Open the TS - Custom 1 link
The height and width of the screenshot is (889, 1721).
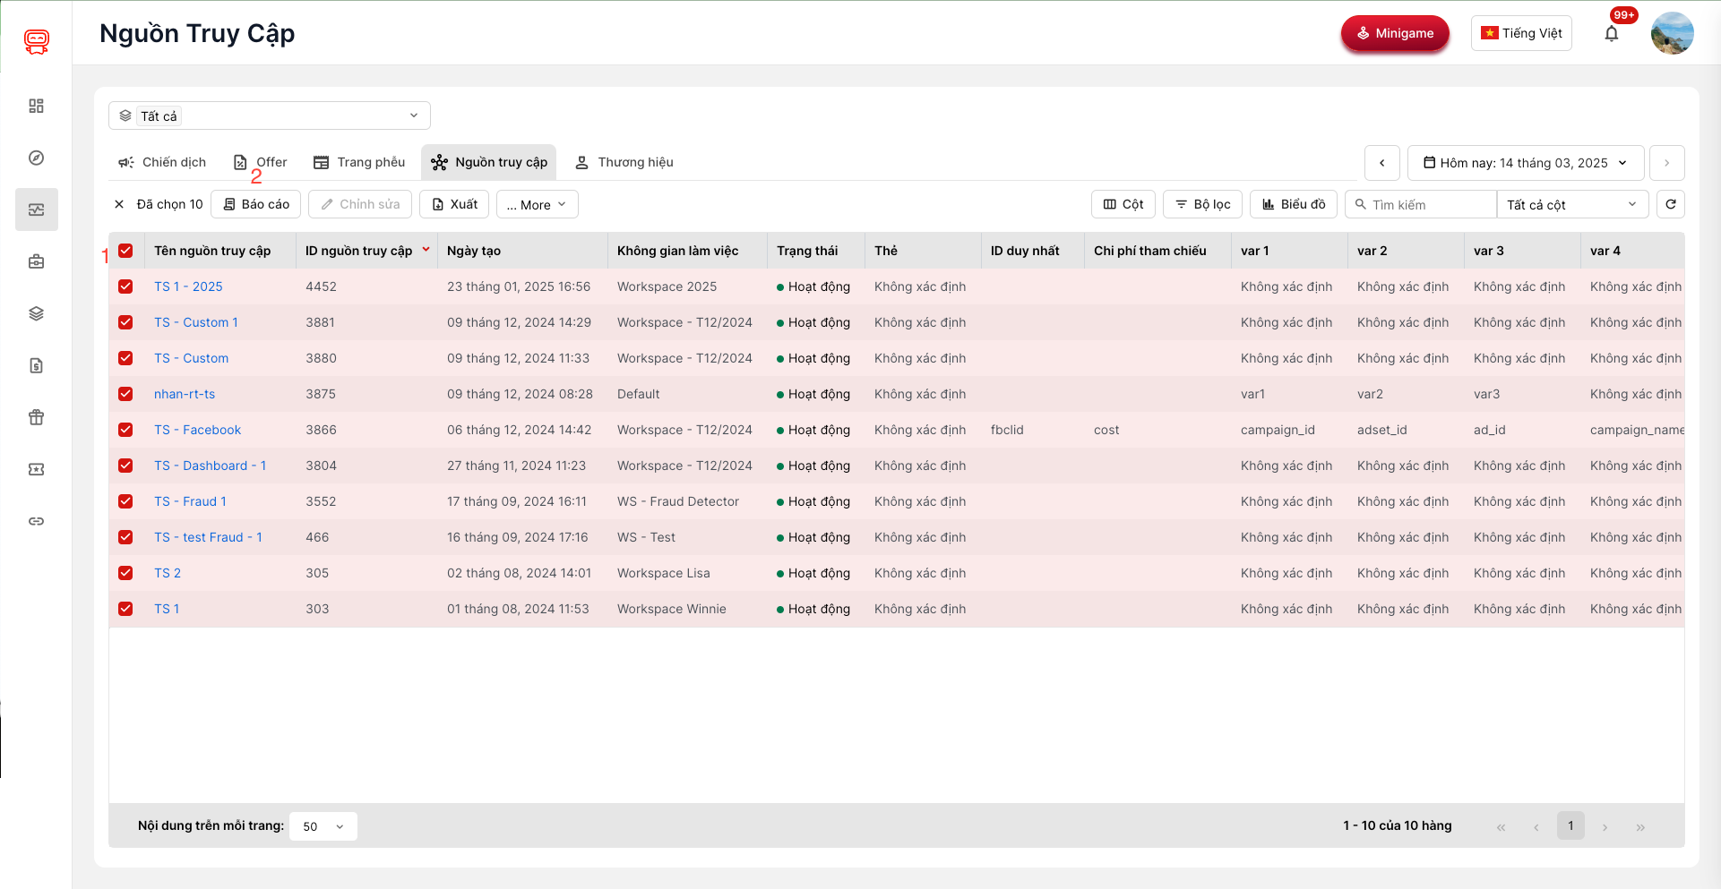195,322
